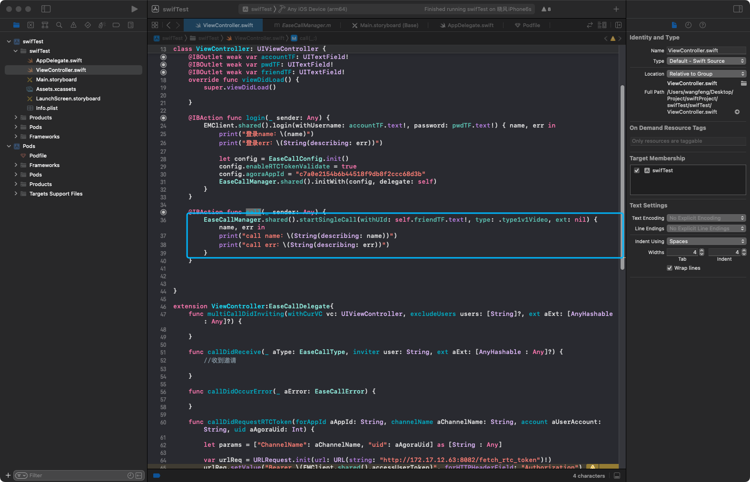
Task: Open the Podfile editor tab
Action: [x=527, y=25]
